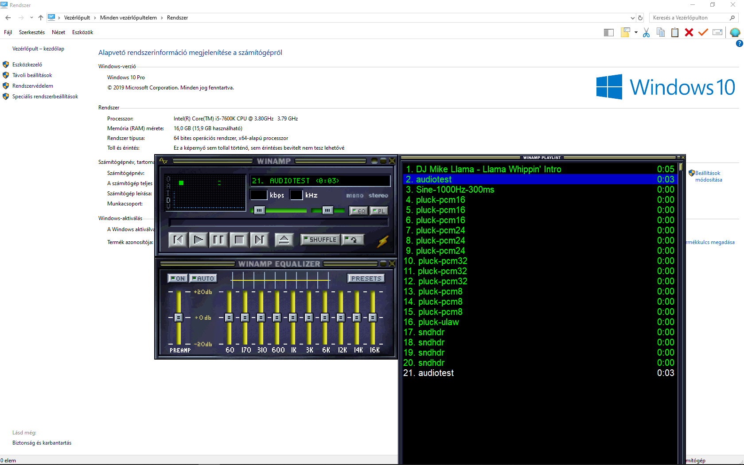744x465 pixels.
Task: Click the folder options toolbar icon
Action: (x=625, y=32)
